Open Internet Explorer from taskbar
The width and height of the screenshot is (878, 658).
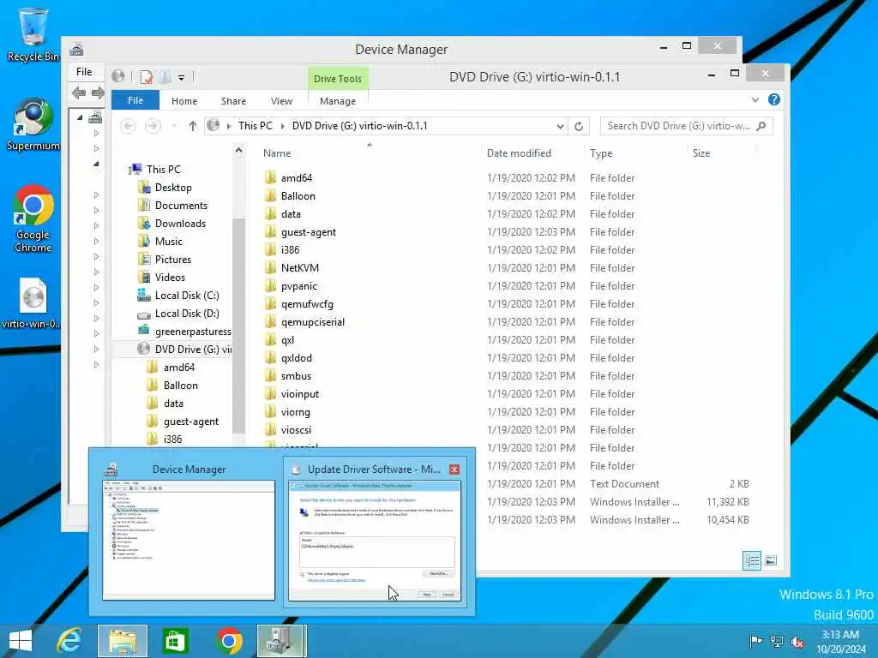pyautogui.click(x=69, y=641)
